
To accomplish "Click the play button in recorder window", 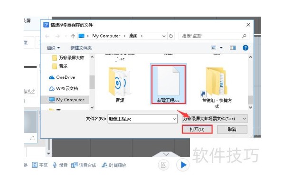I will pos(183,165).
